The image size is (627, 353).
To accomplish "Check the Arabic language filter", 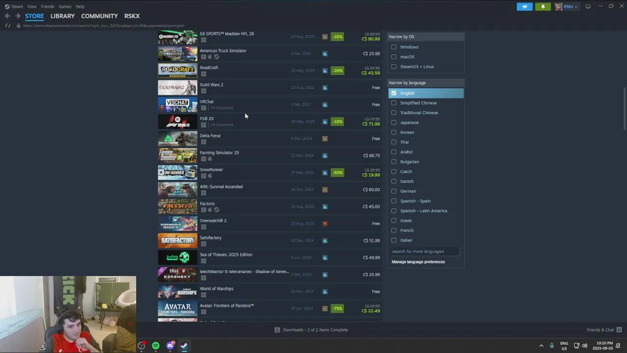I will point(394,152).
